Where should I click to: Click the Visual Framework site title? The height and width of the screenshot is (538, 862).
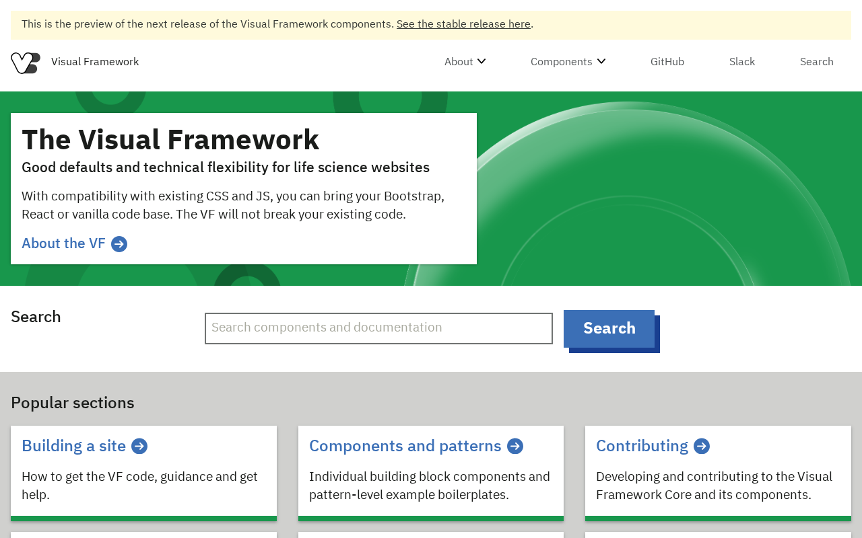tap(95, 62)
